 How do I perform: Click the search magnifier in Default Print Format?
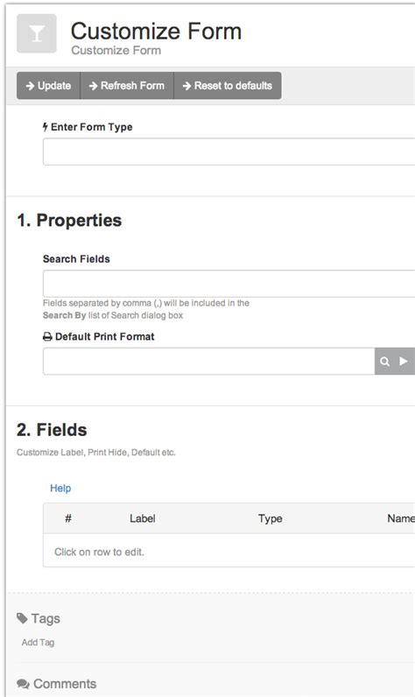pos(384,362)
